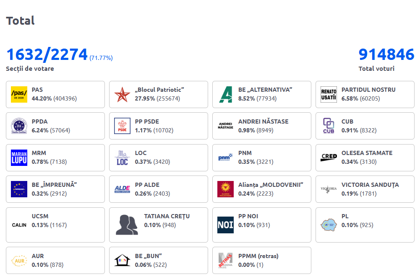Click the 914846 total votes number

pos(386,55)
